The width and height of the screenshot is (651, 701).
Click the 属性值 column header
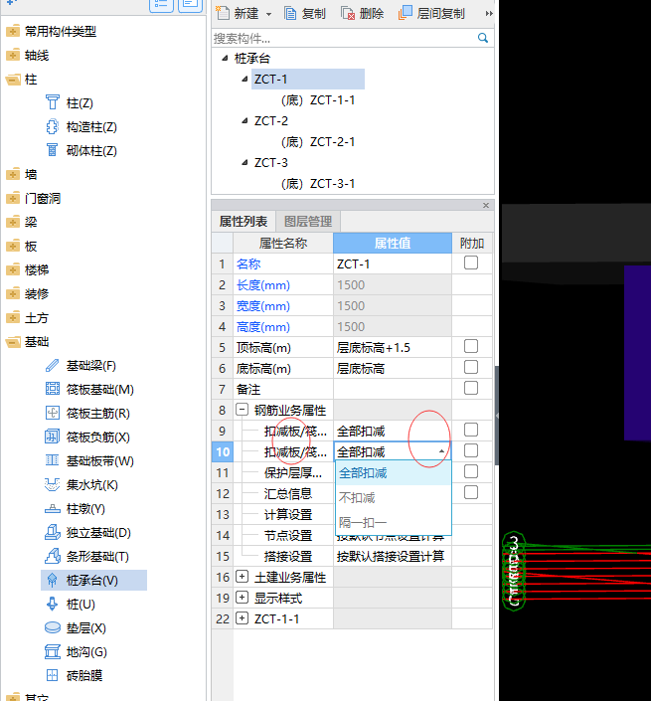tap(393, 243)
